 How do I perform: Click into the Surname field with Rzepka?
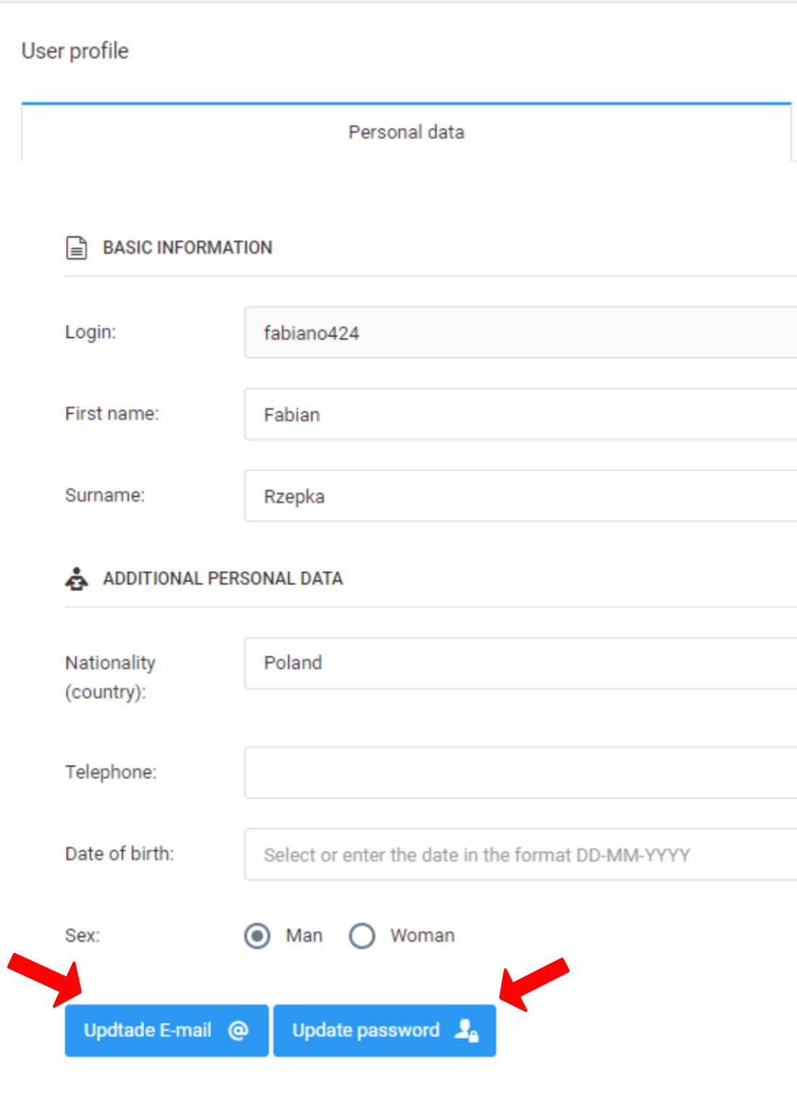[520, 497]
